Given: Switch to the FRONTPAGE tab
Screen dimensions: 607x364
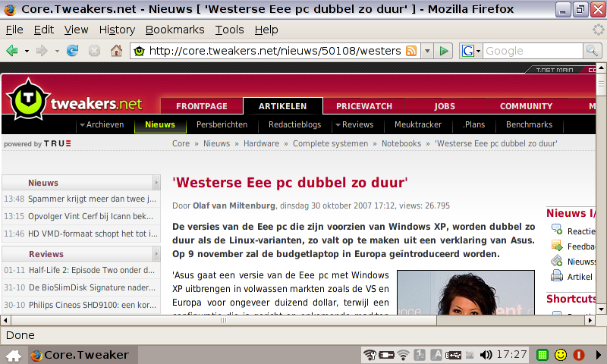Looking at the screenshot, I should pos(202,106).
